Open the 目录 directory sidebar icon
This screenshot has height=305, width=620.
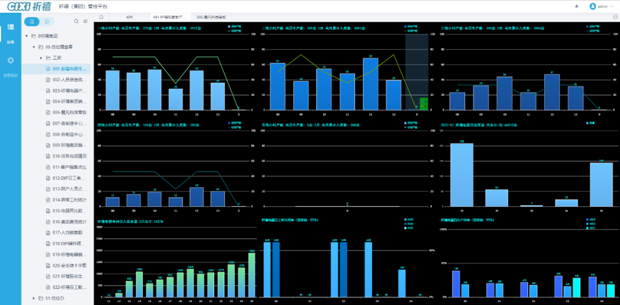[x=10, y=30]
